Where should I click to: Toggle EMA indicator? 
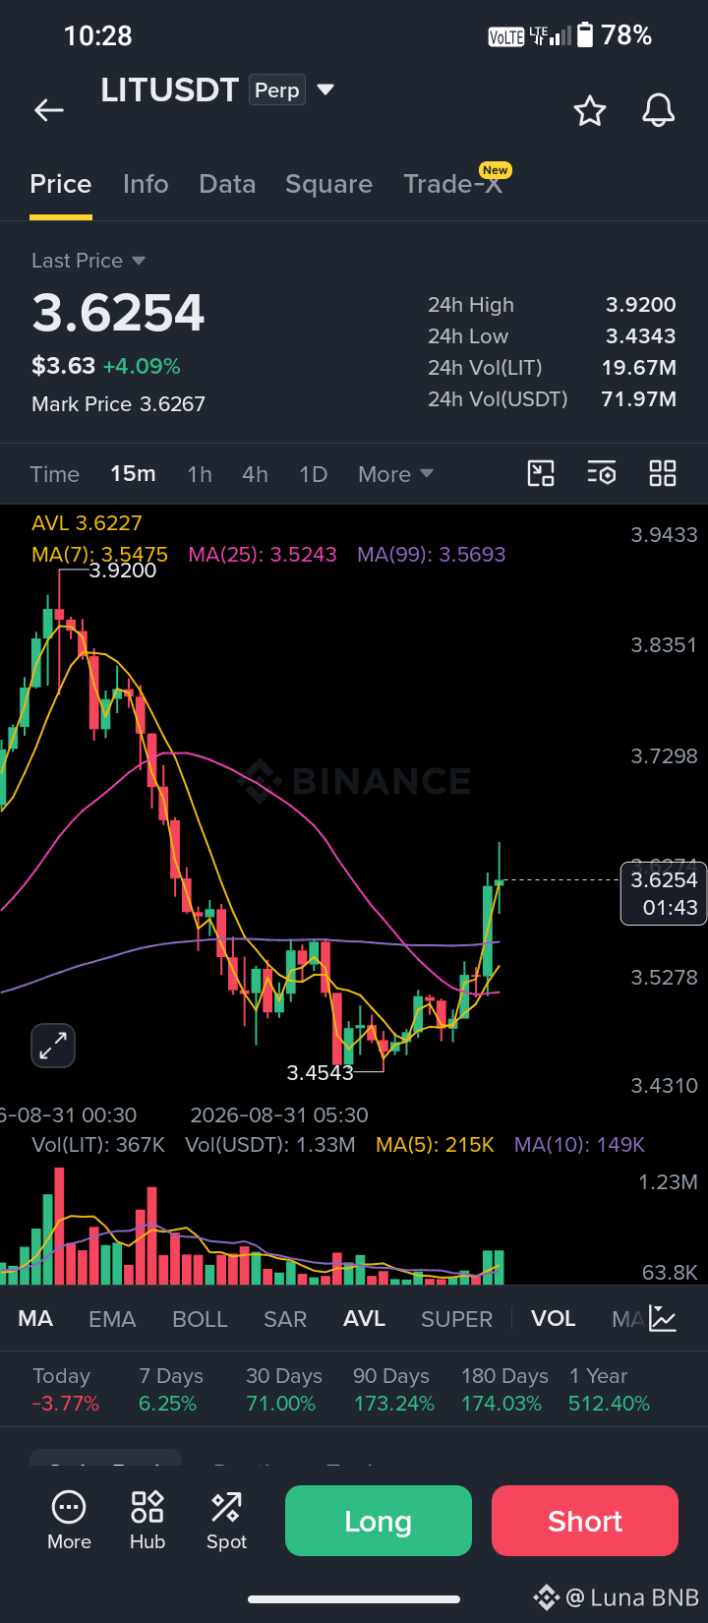(112, 1319)
